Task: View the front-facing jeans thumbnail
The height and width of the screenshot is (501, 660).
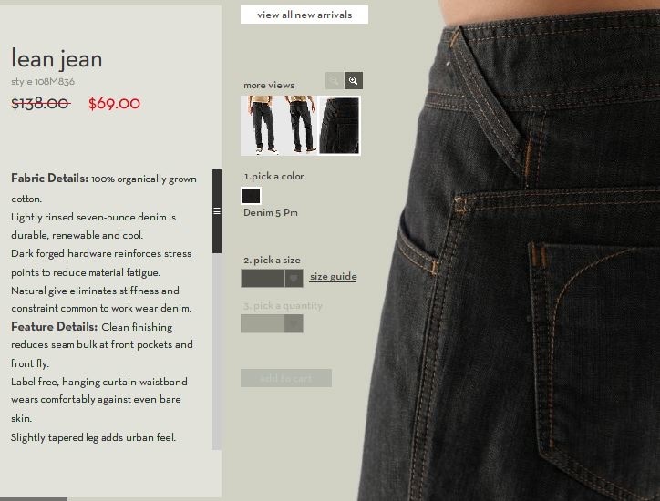Action: point(263,126)
